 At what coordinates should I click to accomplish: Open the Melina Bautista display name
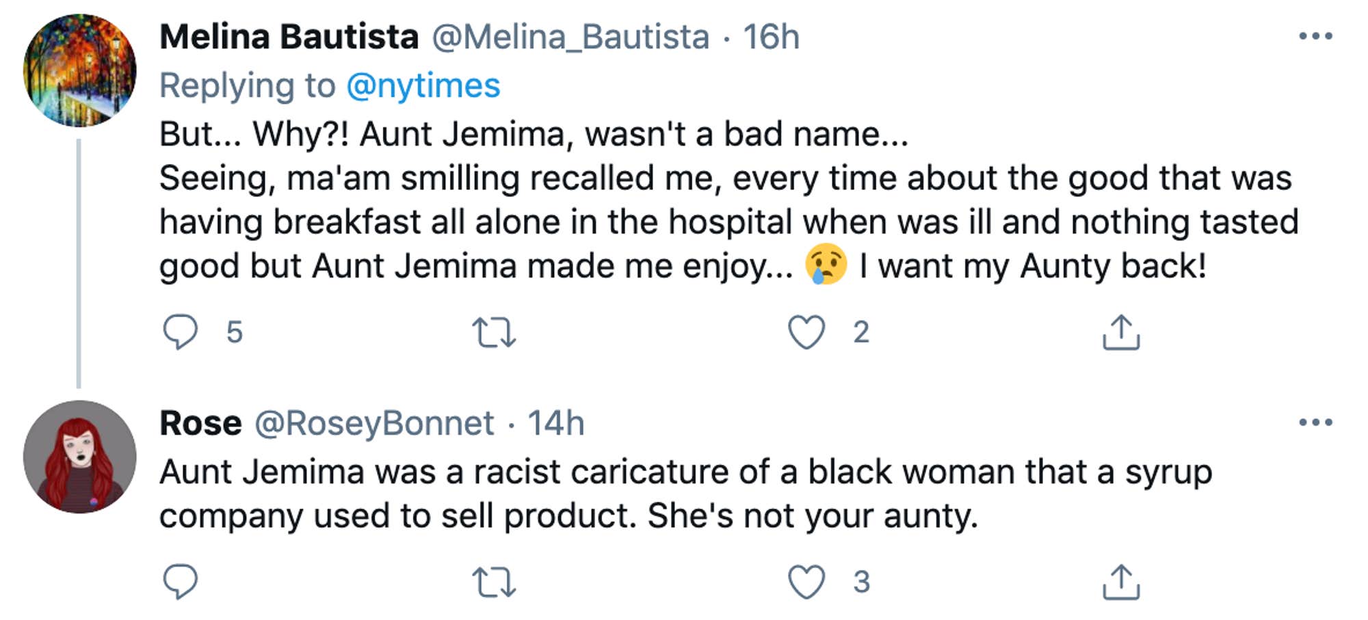pyautogui.click(x=289, y=37)
